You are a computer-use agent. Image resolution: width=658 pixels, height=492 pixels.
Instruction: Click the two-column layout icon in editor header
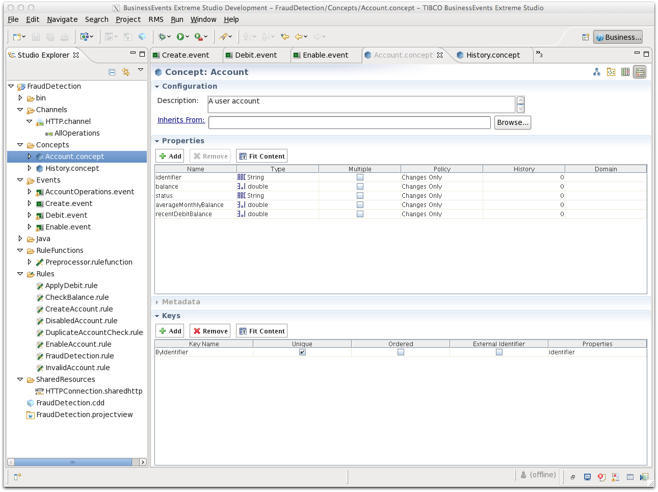coord(625,72)
